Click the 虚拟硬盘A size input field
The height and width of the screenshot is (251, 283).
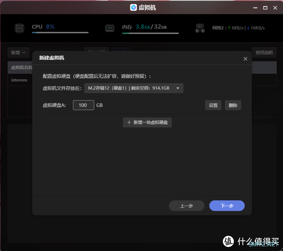83,105
